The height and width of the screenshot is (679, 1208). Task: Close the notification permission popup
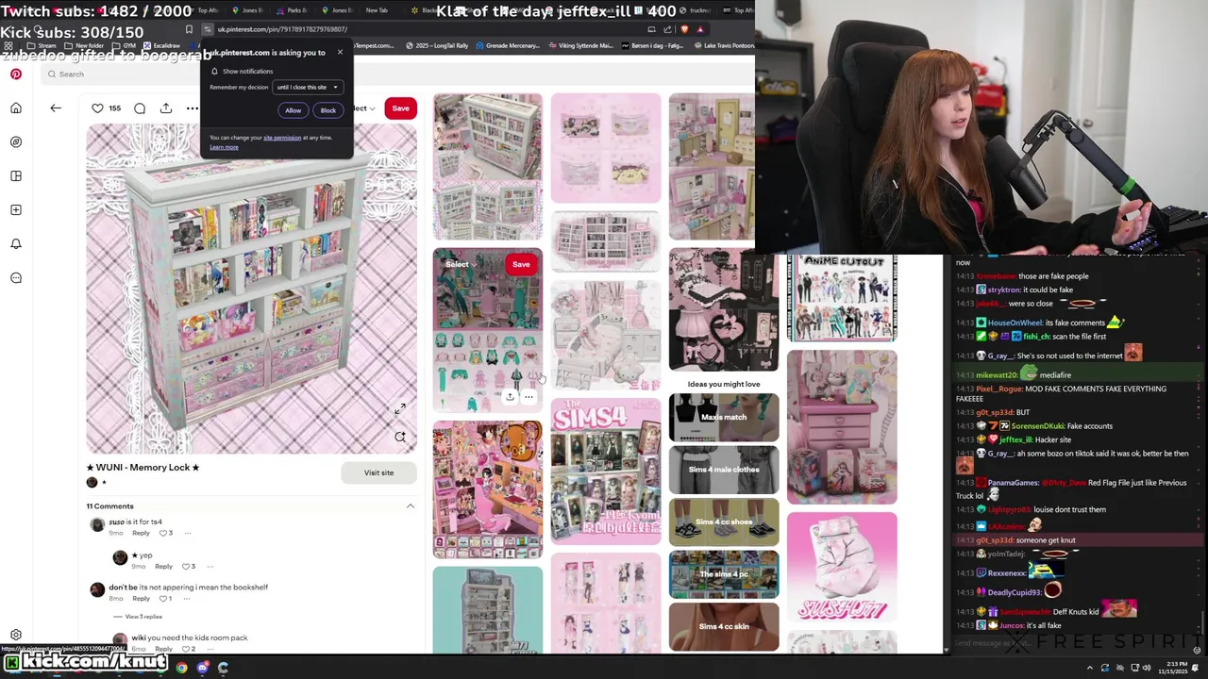point(340,53)
